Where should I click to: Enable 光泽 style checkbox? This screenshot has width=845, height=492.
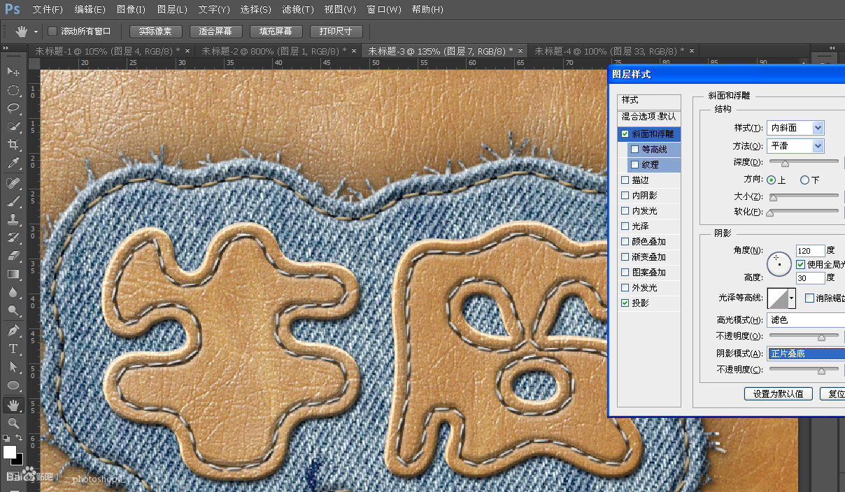625,226
